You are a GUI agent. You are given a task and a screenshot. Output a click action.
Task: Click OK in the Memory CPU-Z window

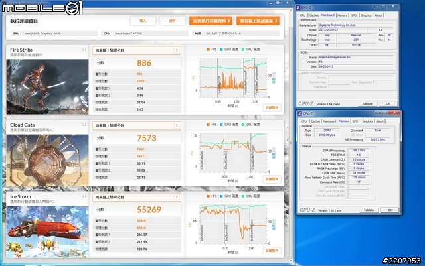coord(390,210)
